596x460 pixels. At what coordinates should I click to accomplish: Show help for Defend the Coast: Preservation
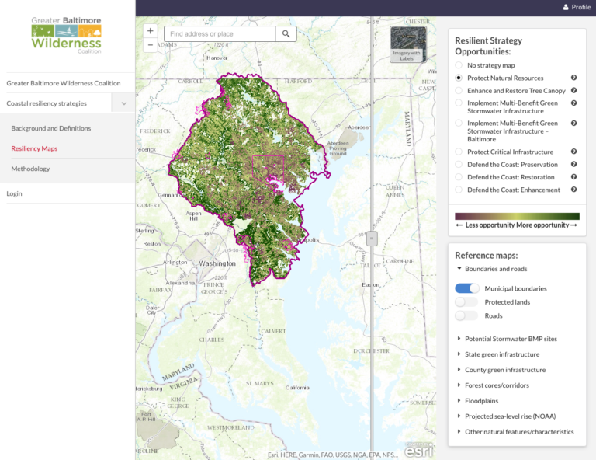[x=574, y=164]
